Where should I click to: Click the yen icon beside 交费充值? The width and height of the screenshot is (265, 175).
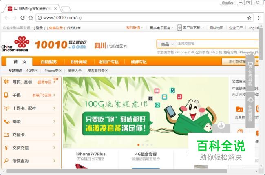6,148
